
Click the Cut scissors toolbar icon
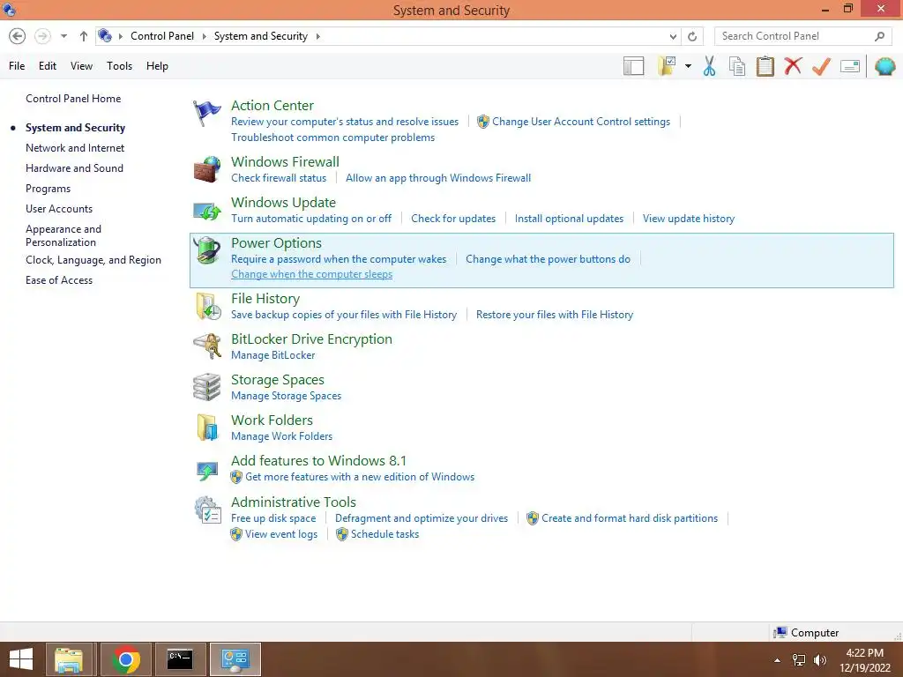pos(710,66)
